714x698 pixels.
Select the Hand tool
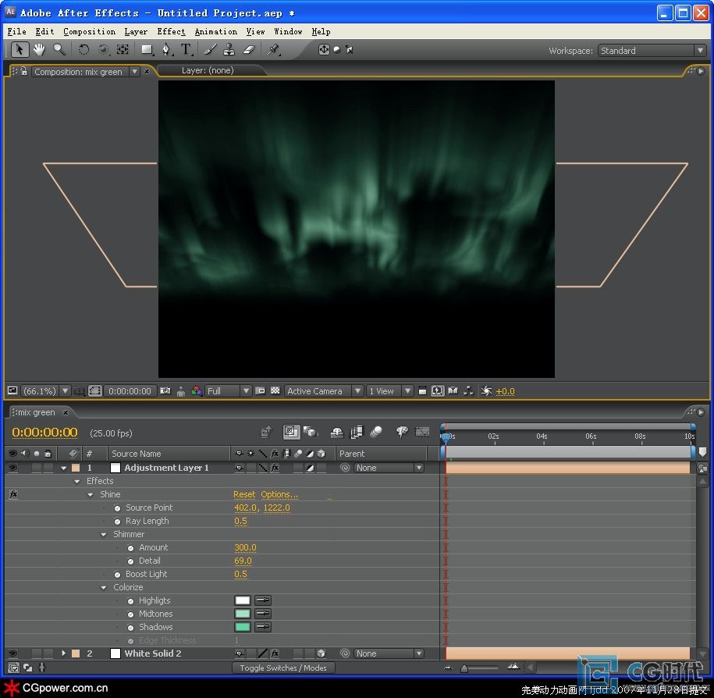click(39, 49)
